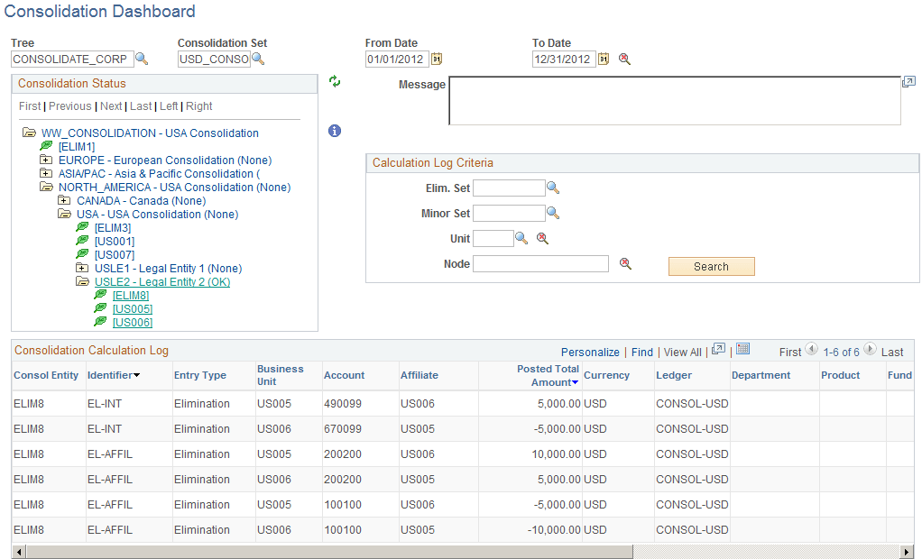Open the Node tree-search icon
Image resolution: width=922 pixels, height=559 pixels.
pos(623,263)
